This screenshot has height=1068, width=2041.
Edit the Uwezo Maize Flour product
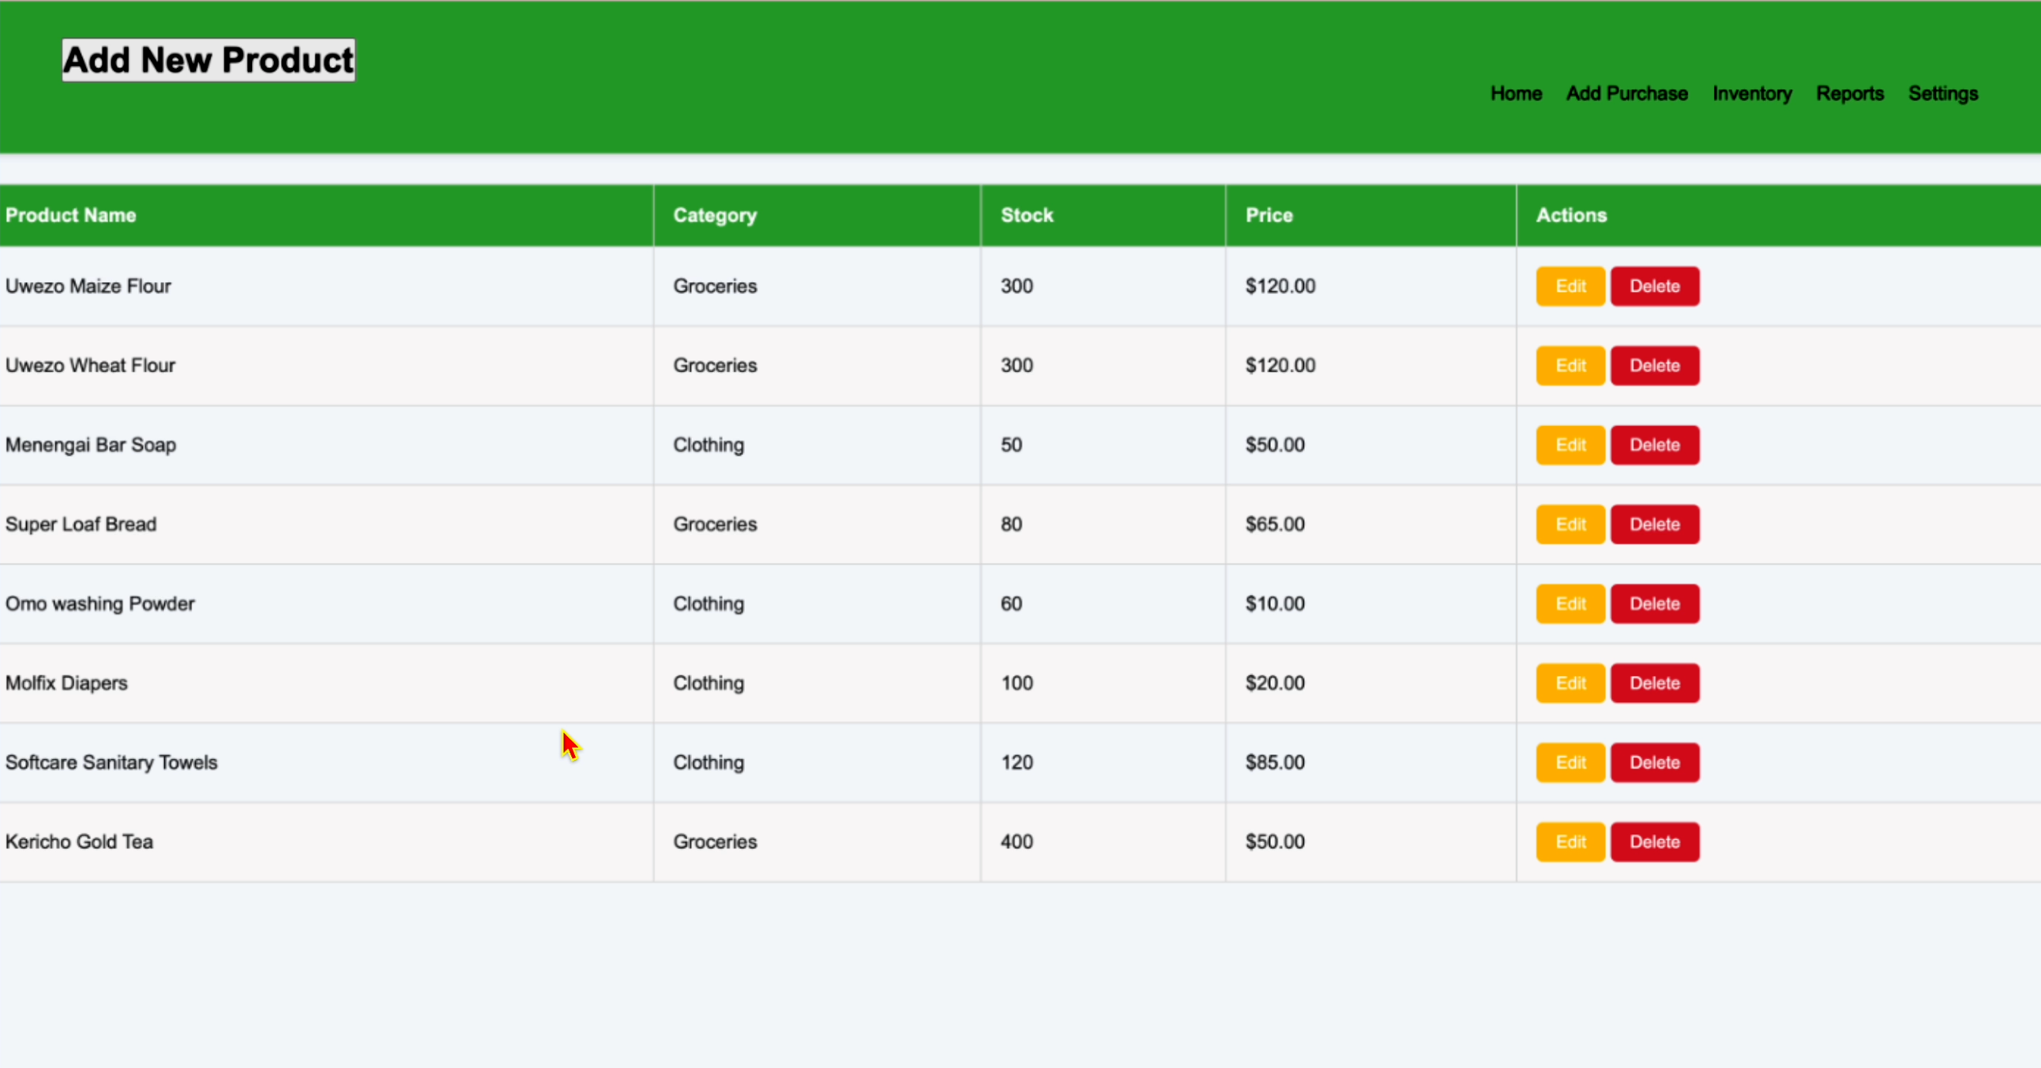(1569, 286)
